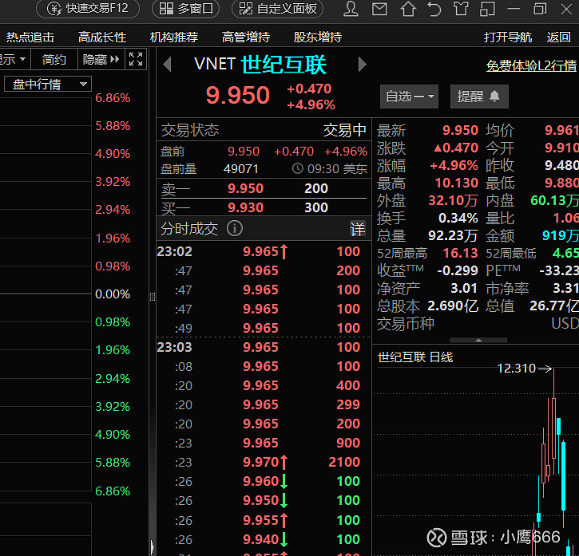Click the 9.950 current price
579x556 pixels.
238,95
